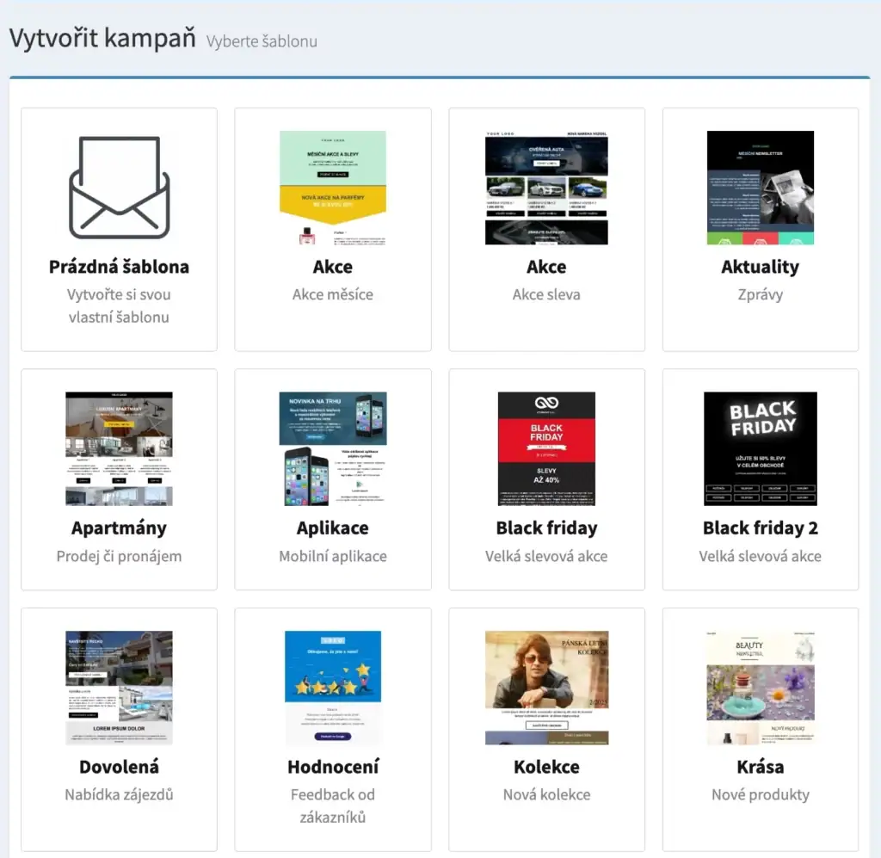Select the Akce měsíce perfume template thumbnail
The height and width of the screenshot is (858, 881).
[x=333, y=188]
